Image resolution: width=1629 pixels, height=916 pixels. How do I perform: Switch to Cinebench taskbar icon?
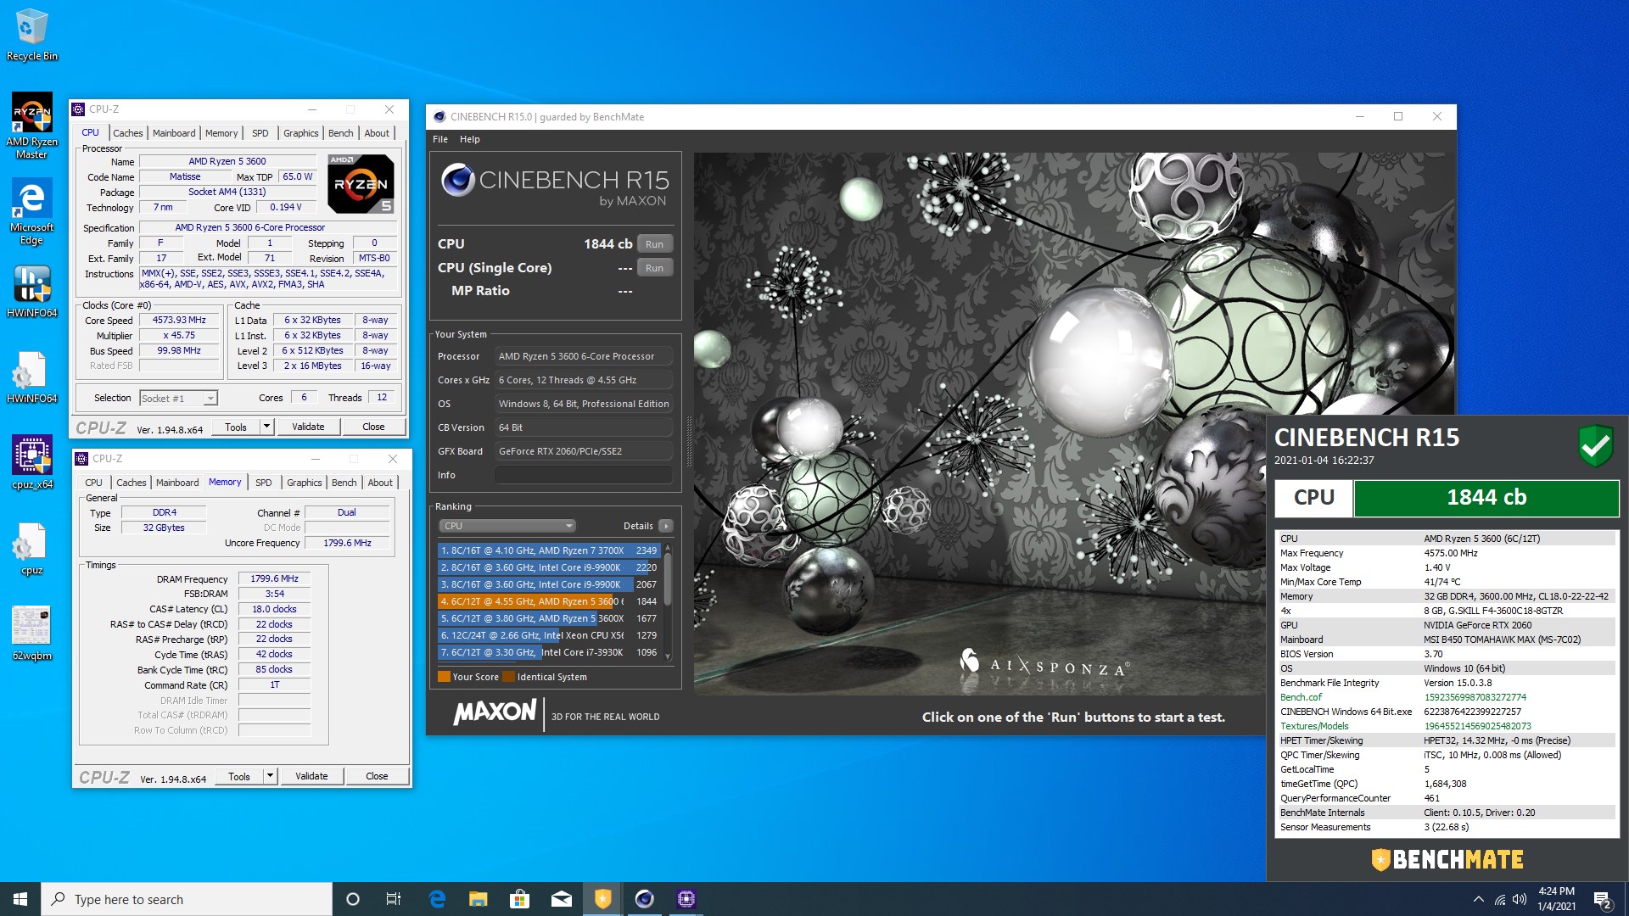[644, 899]
